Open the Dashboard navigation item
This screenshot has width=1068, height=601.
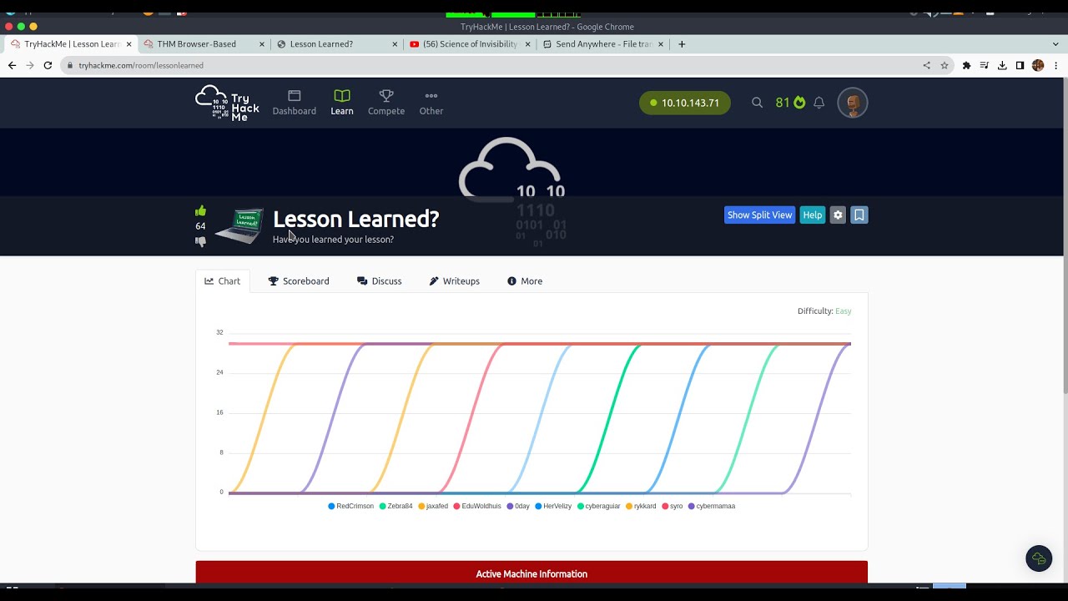click(294, 103)
